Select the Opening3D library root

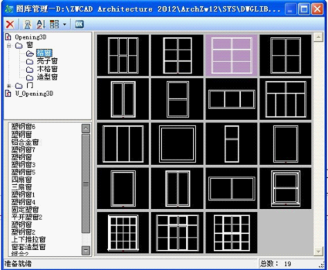click(x=30, y=37)
